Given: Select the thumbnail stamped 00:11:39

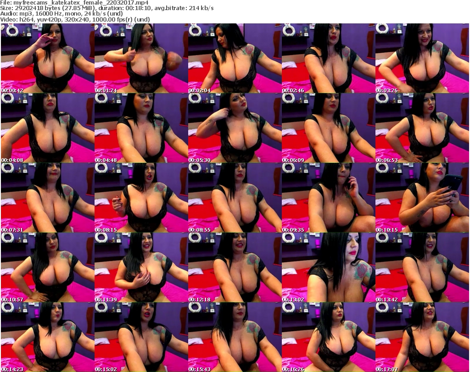Looking at the screenshot, I should coord(141,267).
